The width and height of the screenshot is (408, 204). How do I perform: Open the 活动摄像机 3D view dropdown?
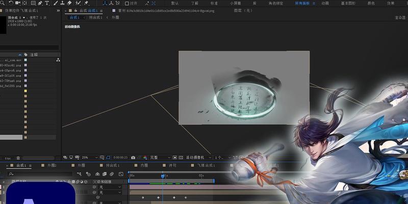pyautogui.click(x=199, y=158)
